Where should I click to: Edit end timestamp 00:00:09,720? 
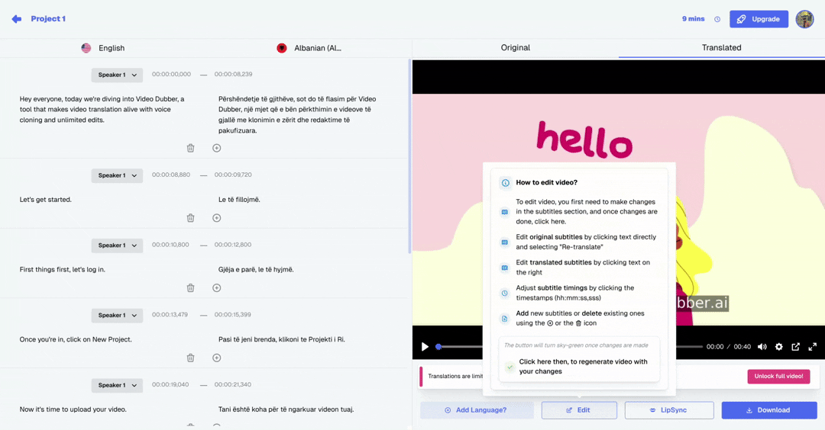[x=232, y=175]
